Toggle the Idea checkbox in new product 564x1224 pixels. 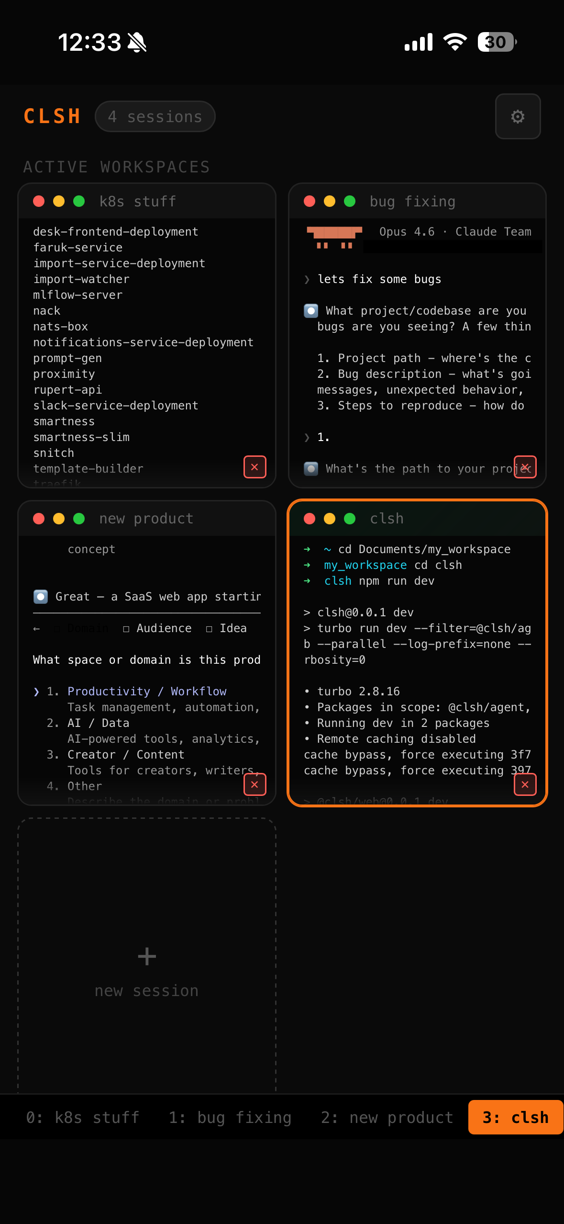[209, 629]
